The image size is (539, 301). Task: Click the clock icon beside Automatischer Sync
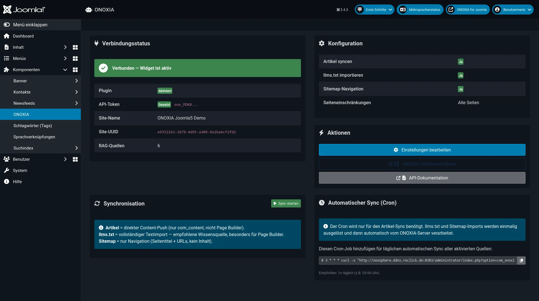click(322, 203)
